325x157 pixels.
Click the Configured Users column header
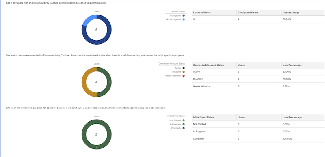[259, 13]
